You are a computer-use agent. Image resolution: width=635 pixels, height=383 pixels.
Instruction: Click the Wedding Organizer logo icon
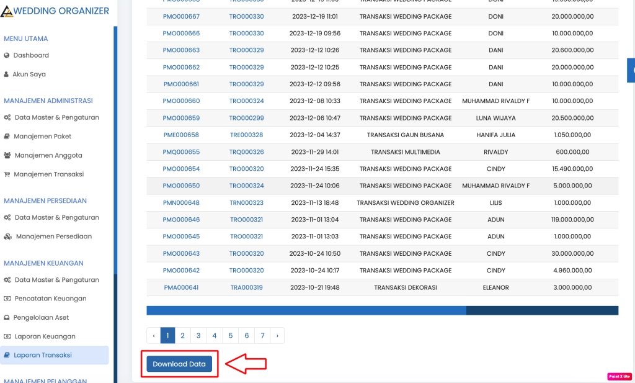[x=7, y=11]
